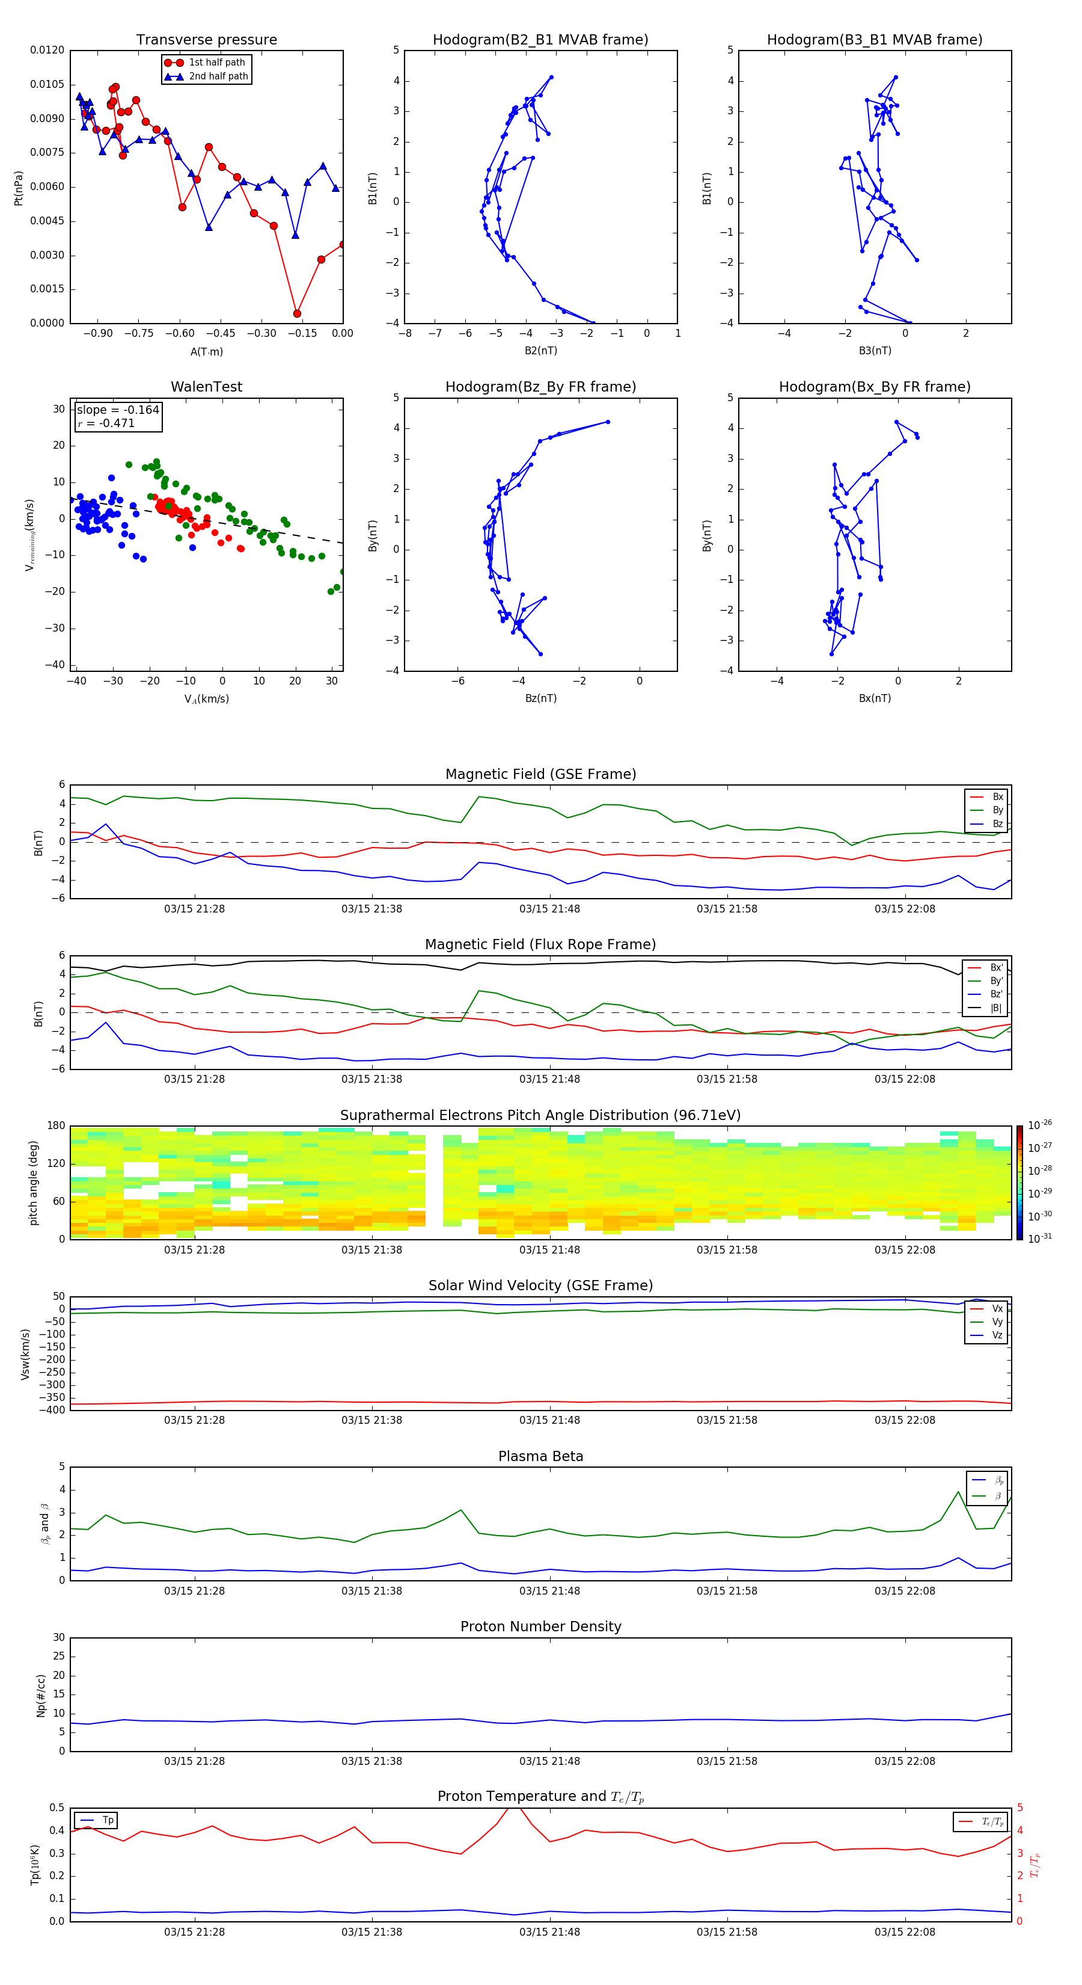
Task: Click the "Tp(10^6K)" y-axis label
Action: click(x=35, y=1865)
